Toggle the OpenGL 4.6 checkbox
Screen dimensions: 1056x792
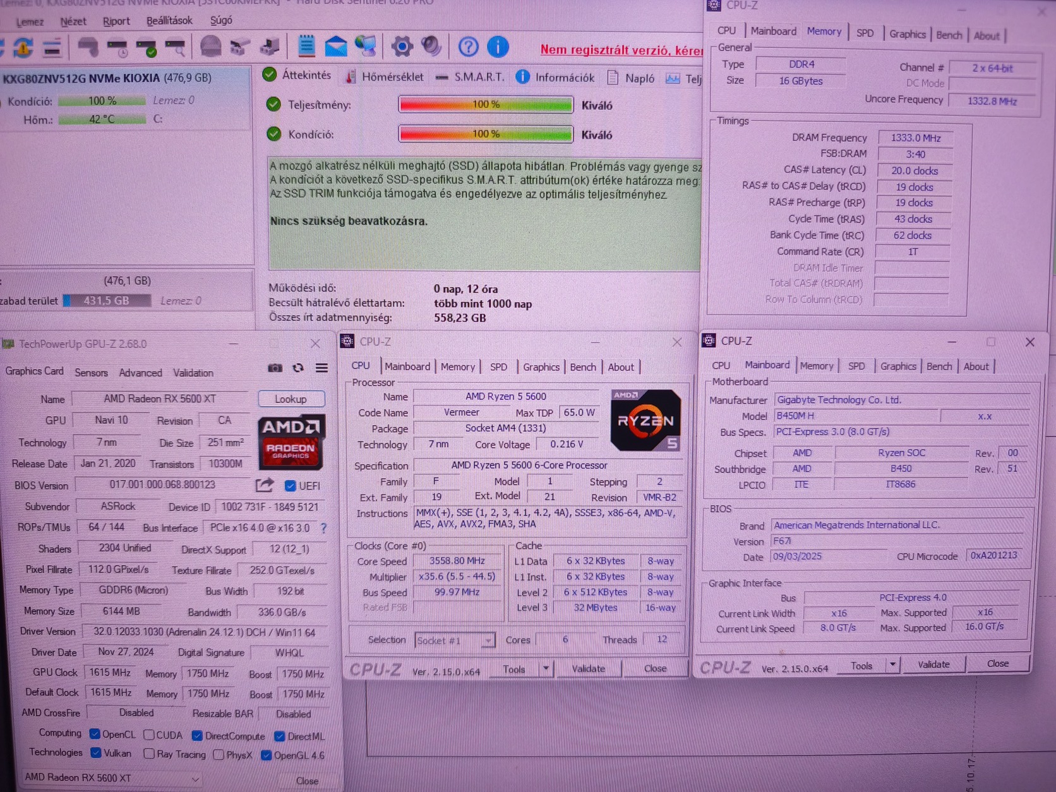(267, 755)
